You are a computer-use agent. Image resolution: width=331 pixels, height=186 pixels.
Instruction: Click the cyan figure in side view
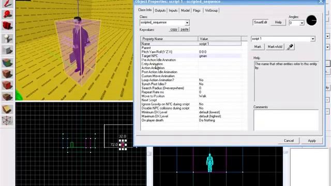(x=209, y=163)
